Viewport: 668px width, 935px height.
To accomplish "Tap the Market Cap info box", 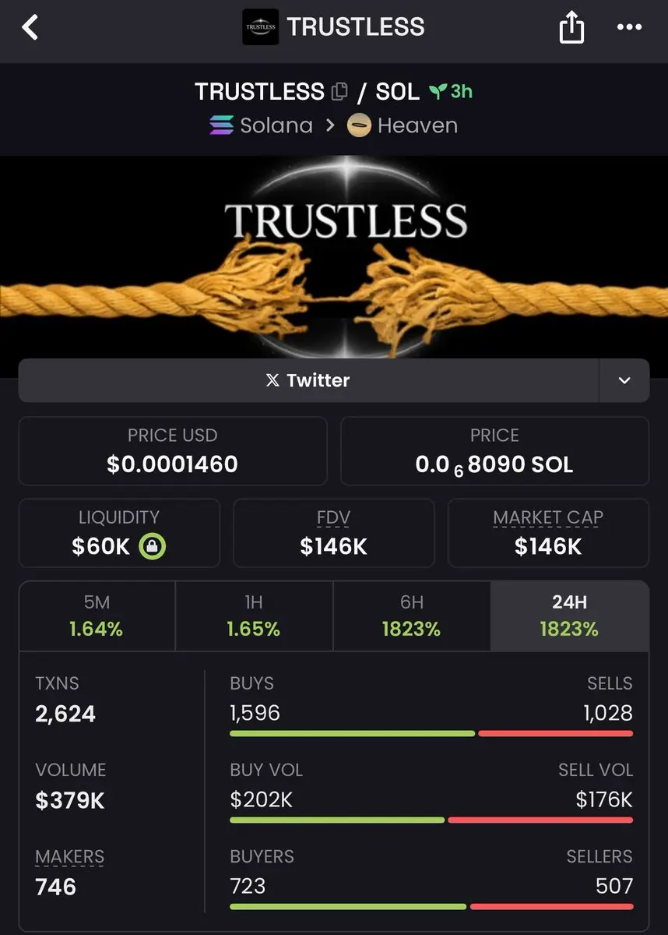I will 548,533.
